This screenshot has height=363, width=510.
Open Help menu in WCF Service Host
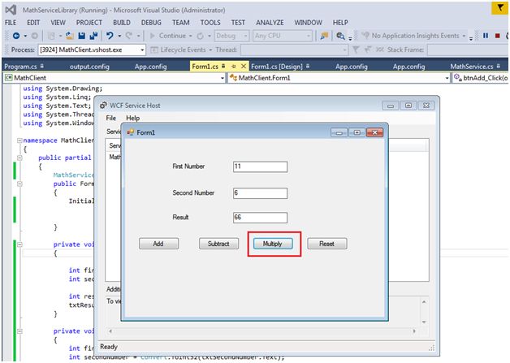coord(132,118)
